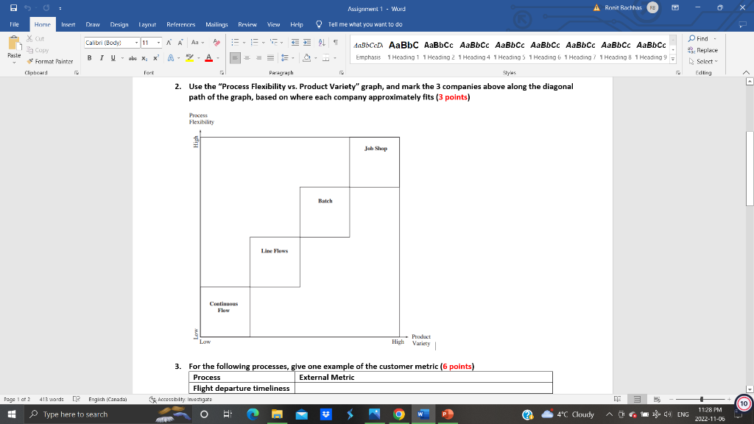Decrease font size with shrink font icon

tap(180, 42)
